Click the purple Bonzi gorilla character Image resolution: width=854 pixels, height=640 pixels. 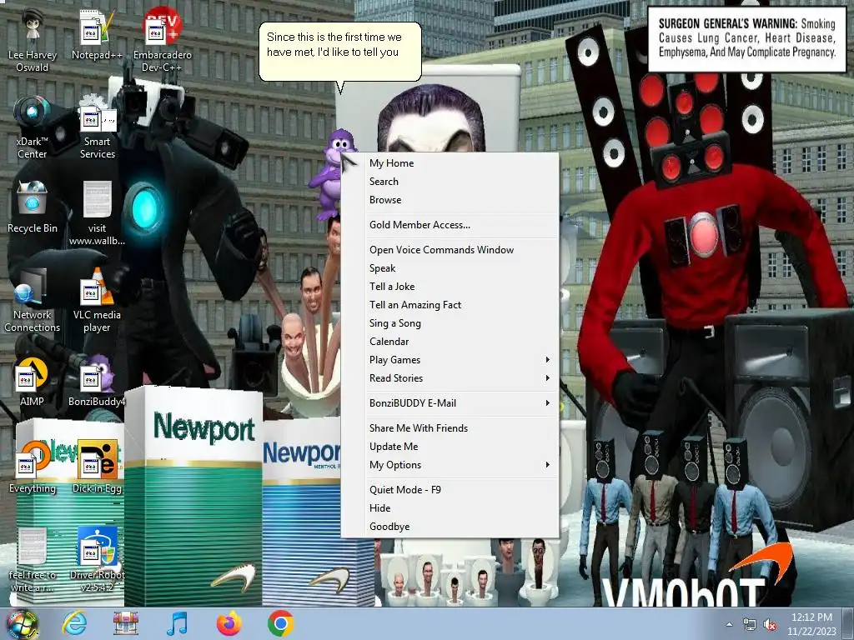[333, 174]
